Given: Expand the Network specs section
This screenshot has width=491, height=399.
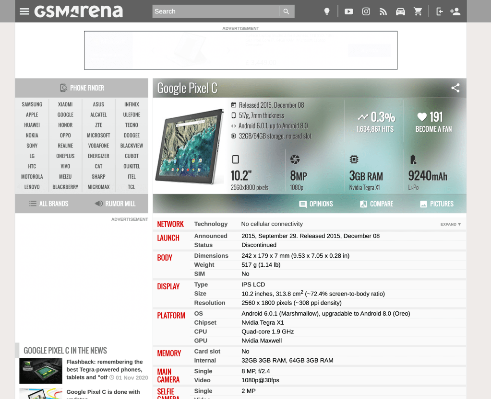Looking at the screenshot, I should coord(451,224).
